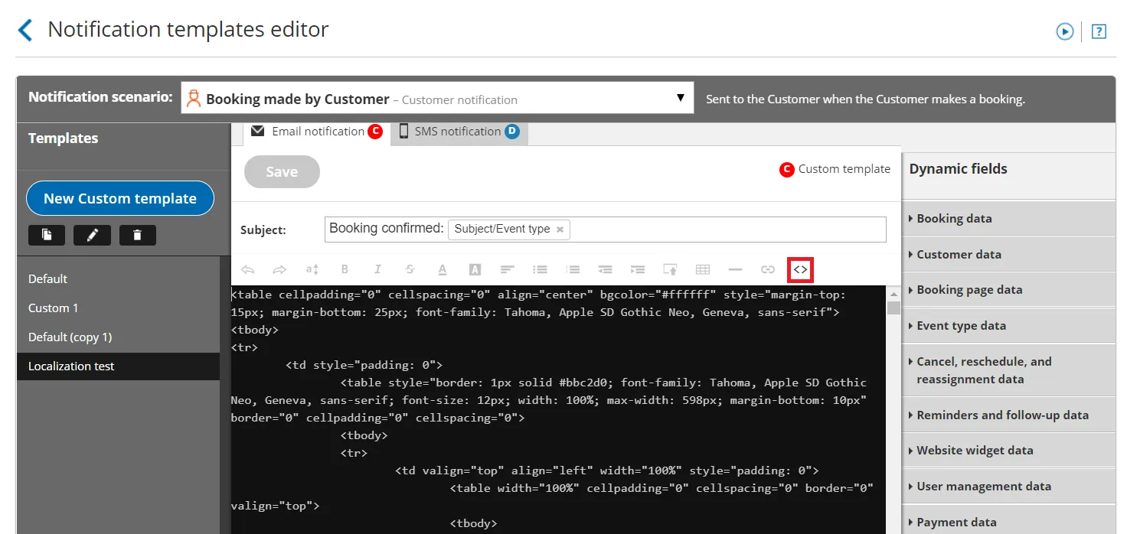Click the New Custom template button
Image resolution: width=1127 pixels, height=534 pixels.
pos(120,198)
